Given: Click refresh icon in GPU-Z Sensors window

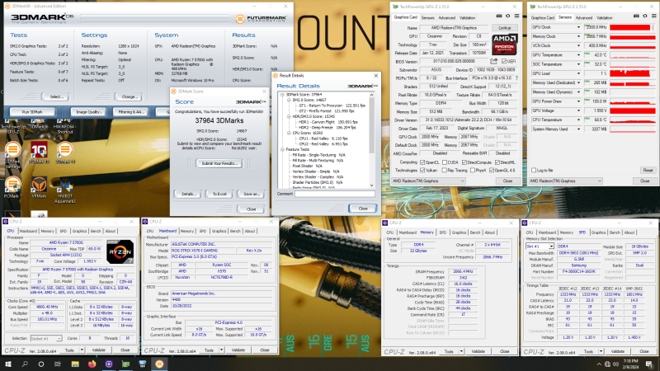Looking at the screenshot, I should click(x=645, y=16).
